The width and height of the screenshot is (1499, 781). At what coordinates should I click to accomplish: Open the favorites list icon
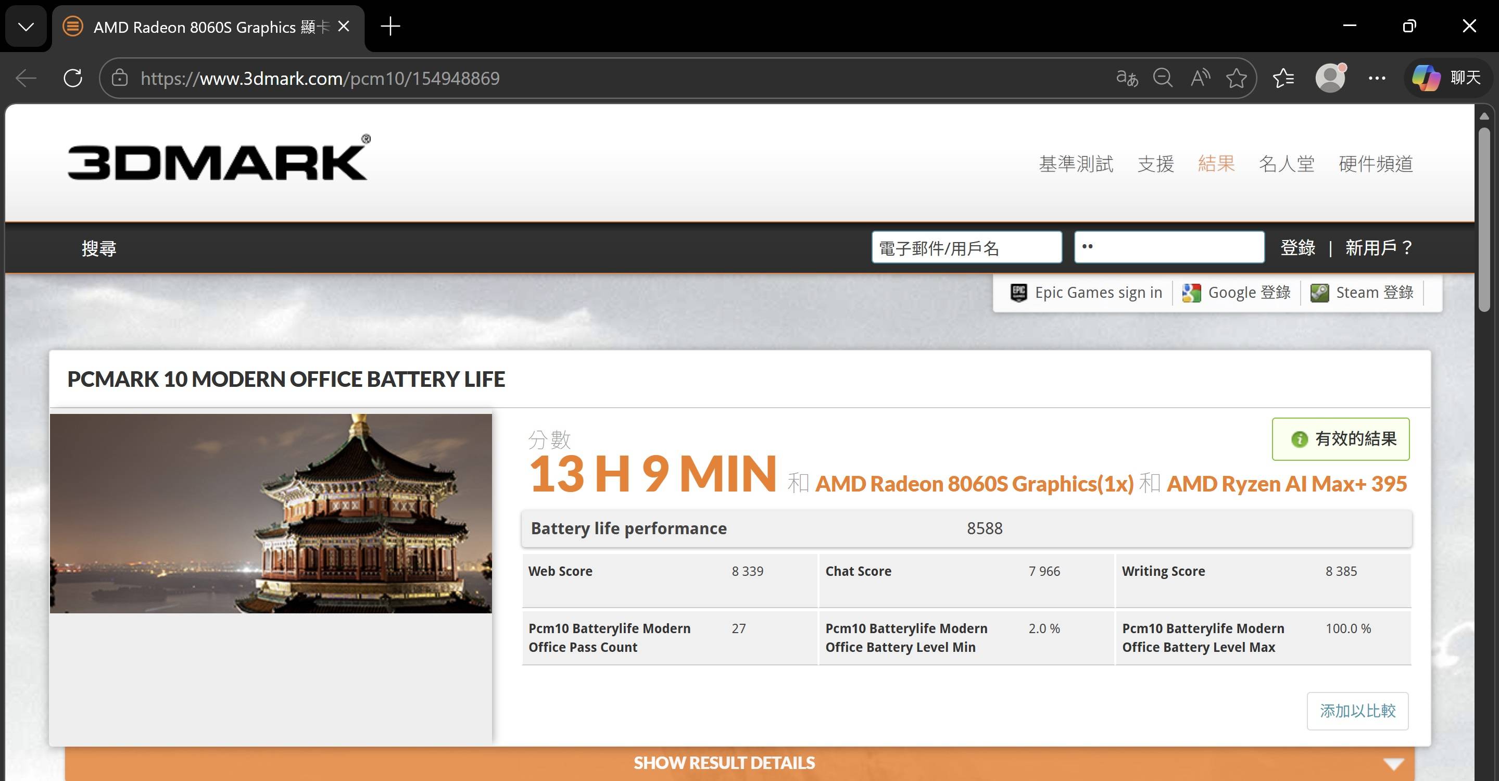tap(1283, 78)
